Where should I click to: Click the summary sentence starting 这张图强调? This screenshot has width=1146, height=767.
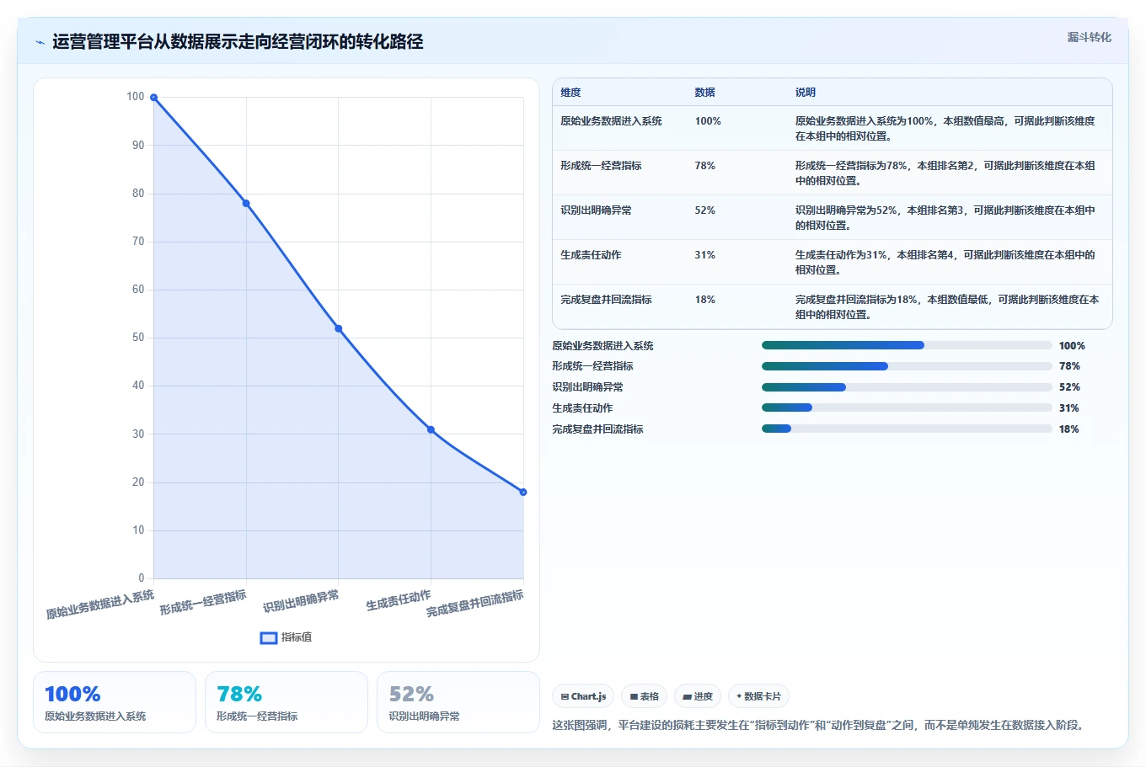click(819, 725)
